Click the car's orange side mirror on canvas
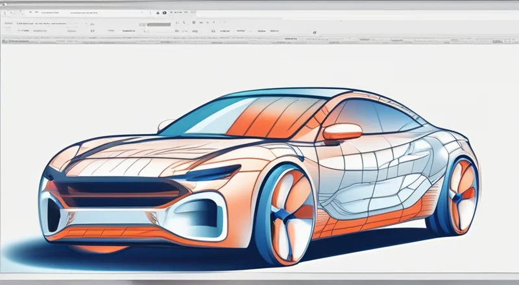Image resolution: width=519 pixels, height=285 pixels. pos(342,131)
